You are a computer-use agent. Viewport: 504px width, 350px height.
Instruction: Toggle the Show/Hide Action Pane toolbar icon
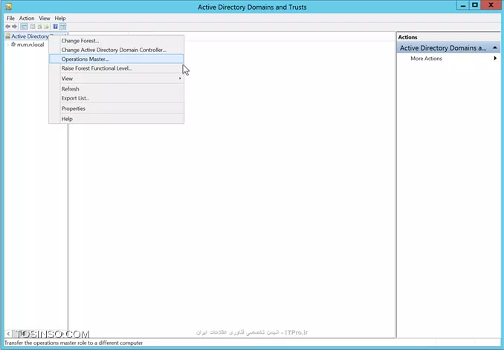[x=62, y=26]
